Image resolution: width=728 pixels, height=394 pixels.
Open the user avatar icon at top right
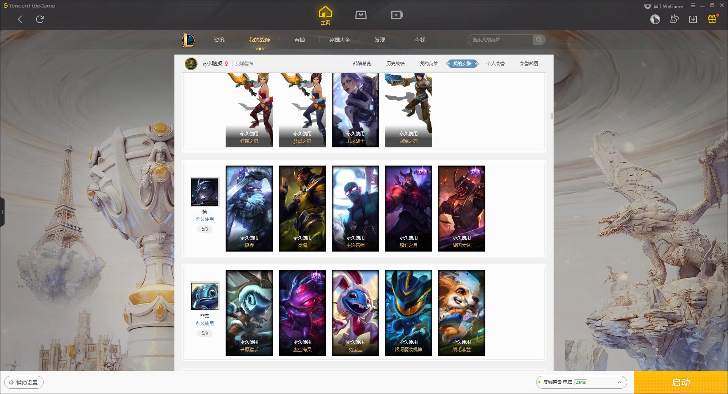(655, 19)
